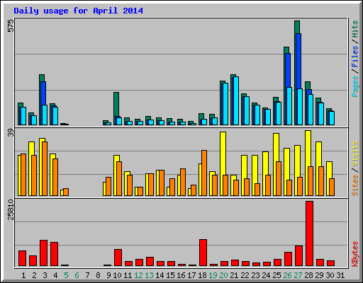Image resolution: width=363 pixels, height=283 pixels.
Task: Click day label 2 on the x-axis
Action: [34, 275]
